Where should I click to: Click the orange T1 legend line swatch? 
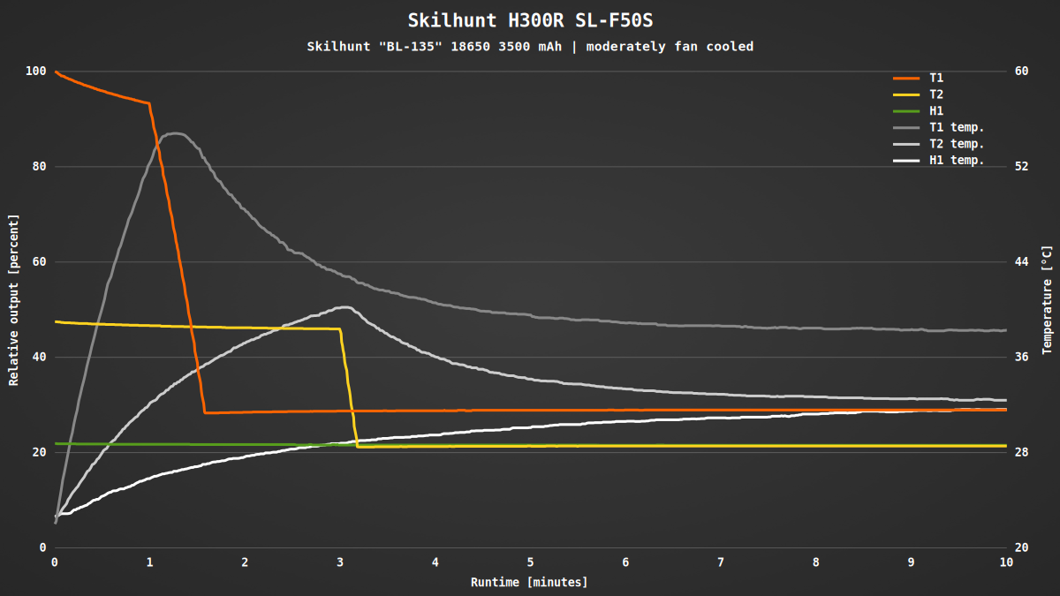click(907, 79)
